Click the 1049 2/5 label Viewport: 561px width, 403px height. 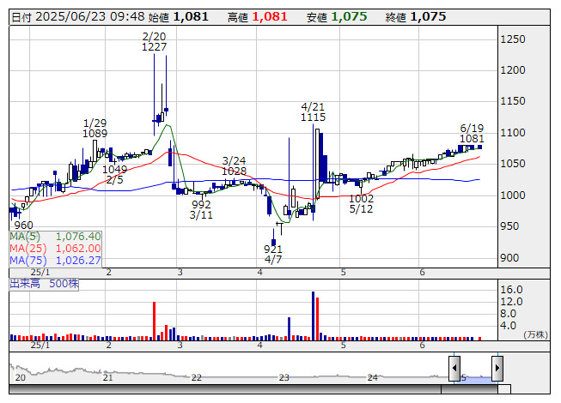[115, 174]
